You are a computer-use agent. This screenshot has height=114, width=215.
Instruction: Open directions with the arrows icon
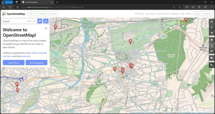coord(46,21)
